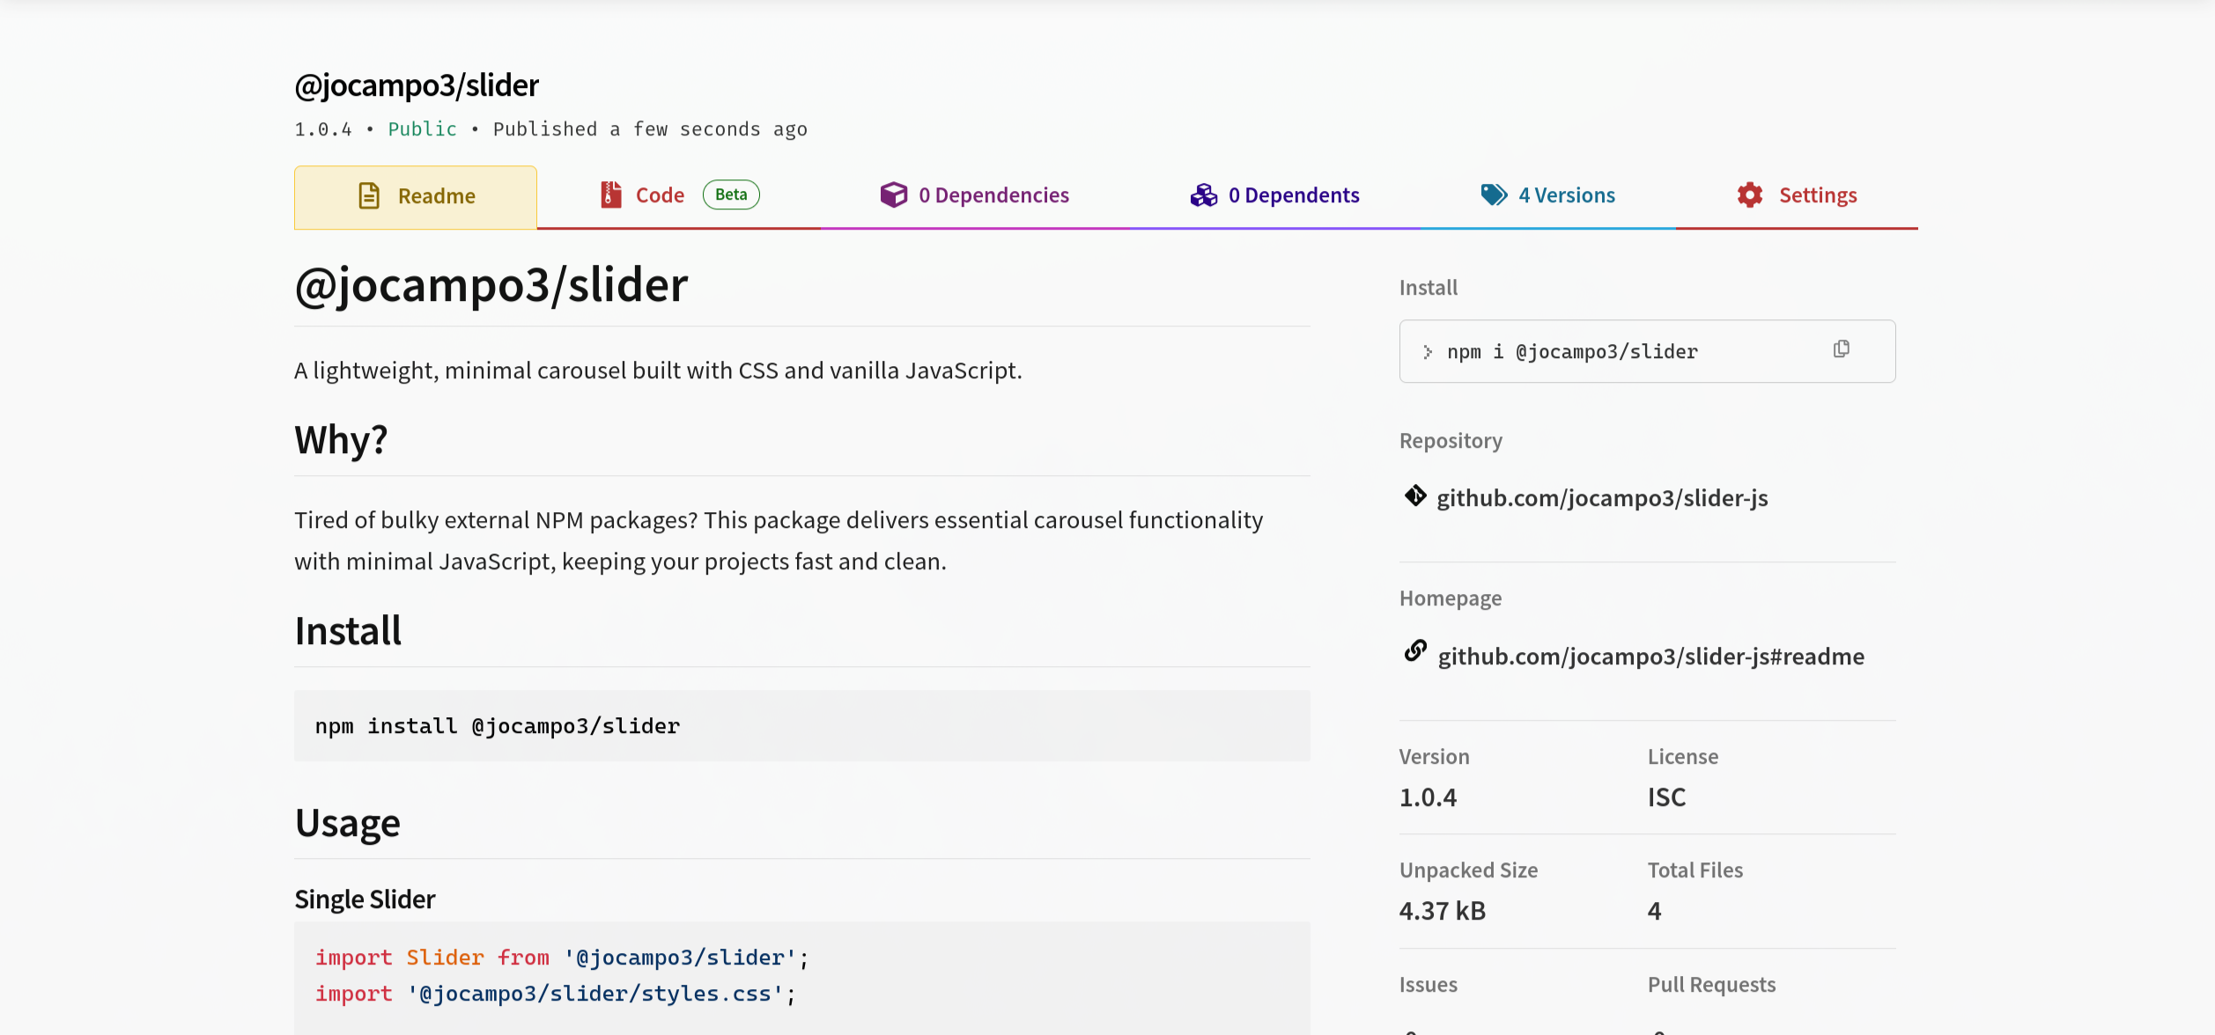This screenshot has width=2215, height=1035.
Task: Click the import styles.css code line
Action: coord(555,994)
